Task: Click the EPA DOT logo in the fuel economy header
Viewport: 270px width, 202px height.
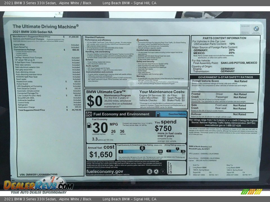Action: [89, 114]
